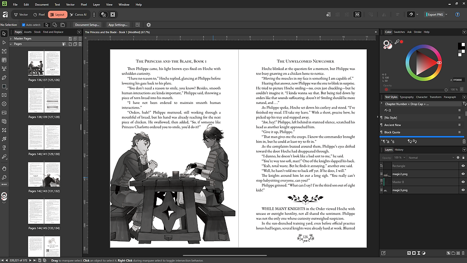Select the Move tool in the left toolbar
This screenshot has height=263, width=467.
[x=4, y=34]
